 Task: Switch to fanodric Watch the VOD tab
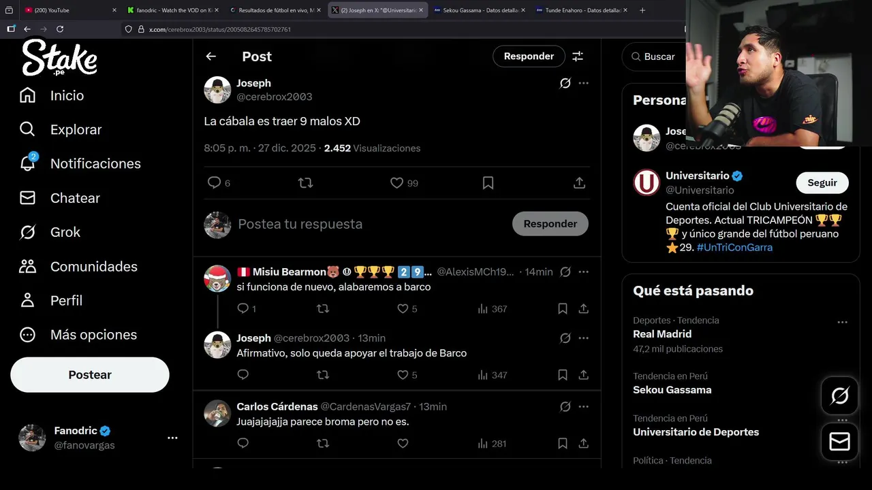click(174, 10)
